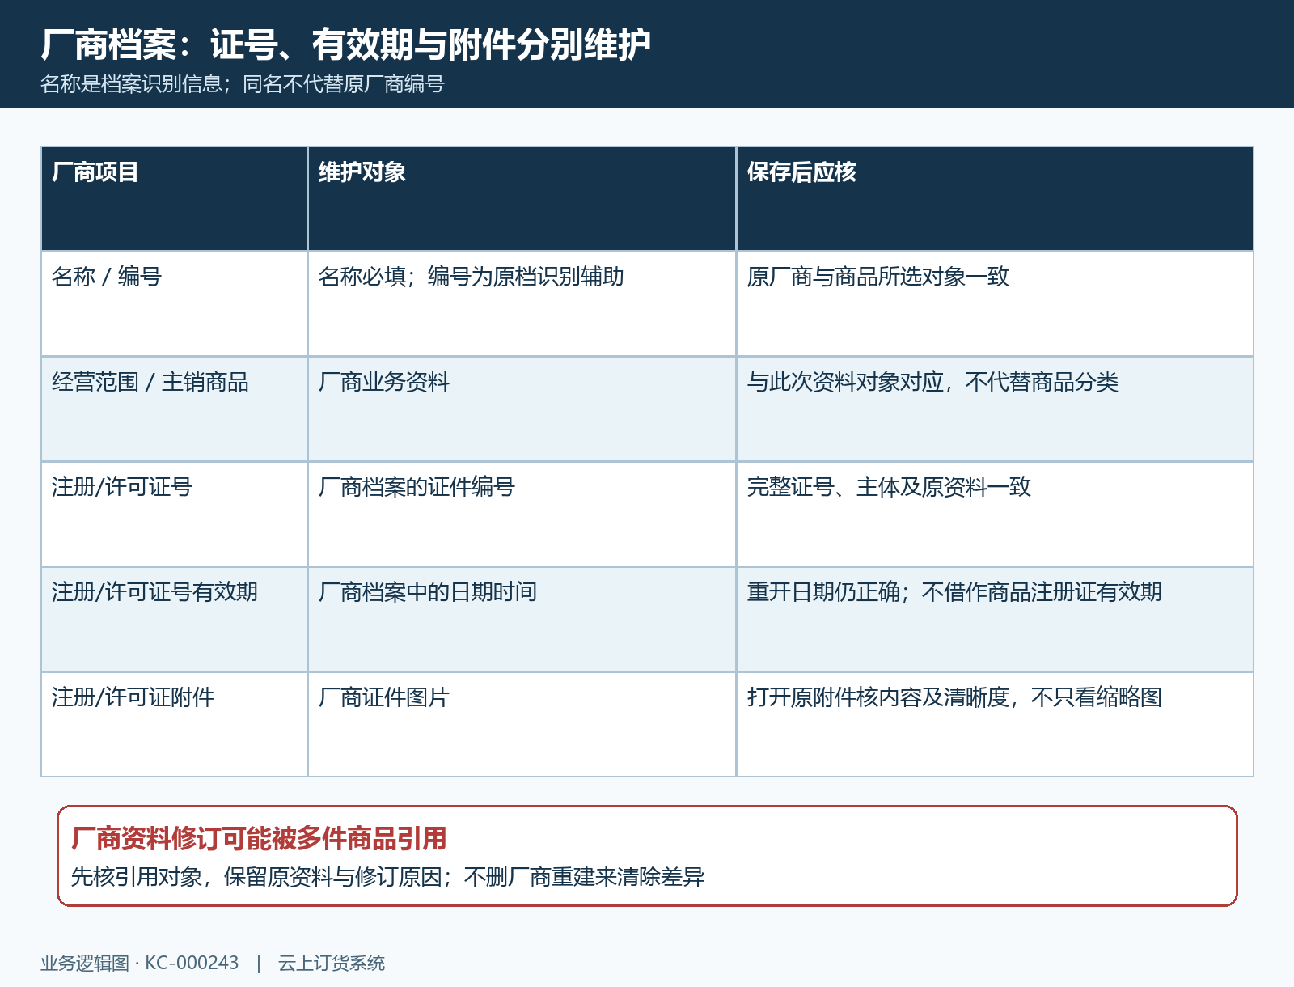This screenshot has width=1294, height=987.
Task: Select the 名称 / 编号 cell
Action: pos(175,304)
